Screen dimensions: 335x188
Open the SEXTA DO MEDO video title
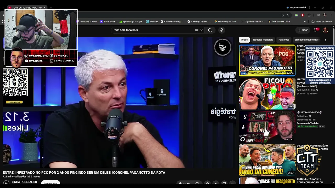[x=309, y=113]
